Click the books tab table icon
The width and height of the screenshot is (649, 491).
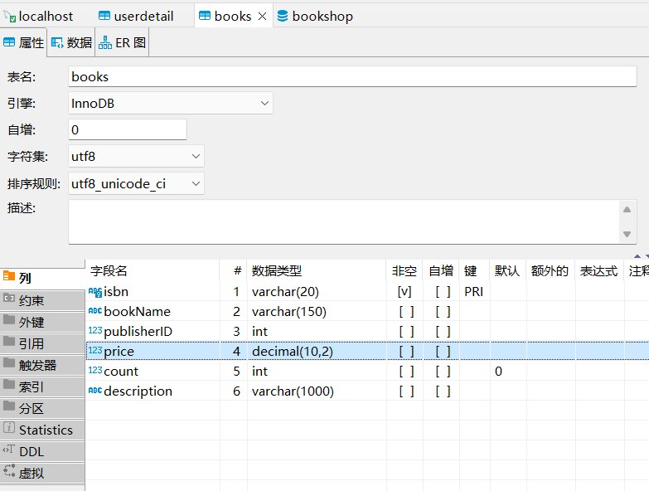pos(205,16)
